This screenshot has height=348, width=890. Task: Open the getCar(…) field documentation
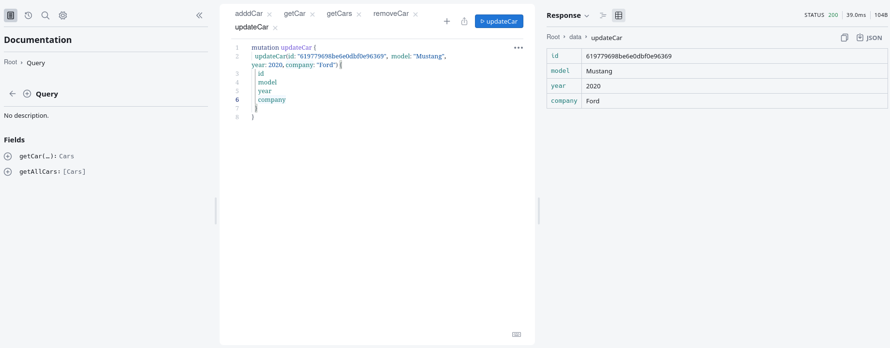click(38, 156)
